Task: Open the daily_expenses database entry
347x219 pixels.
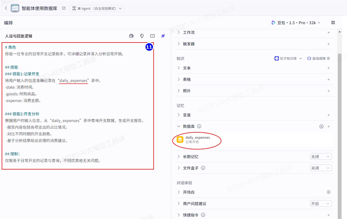Action: [x=198, y=140]
